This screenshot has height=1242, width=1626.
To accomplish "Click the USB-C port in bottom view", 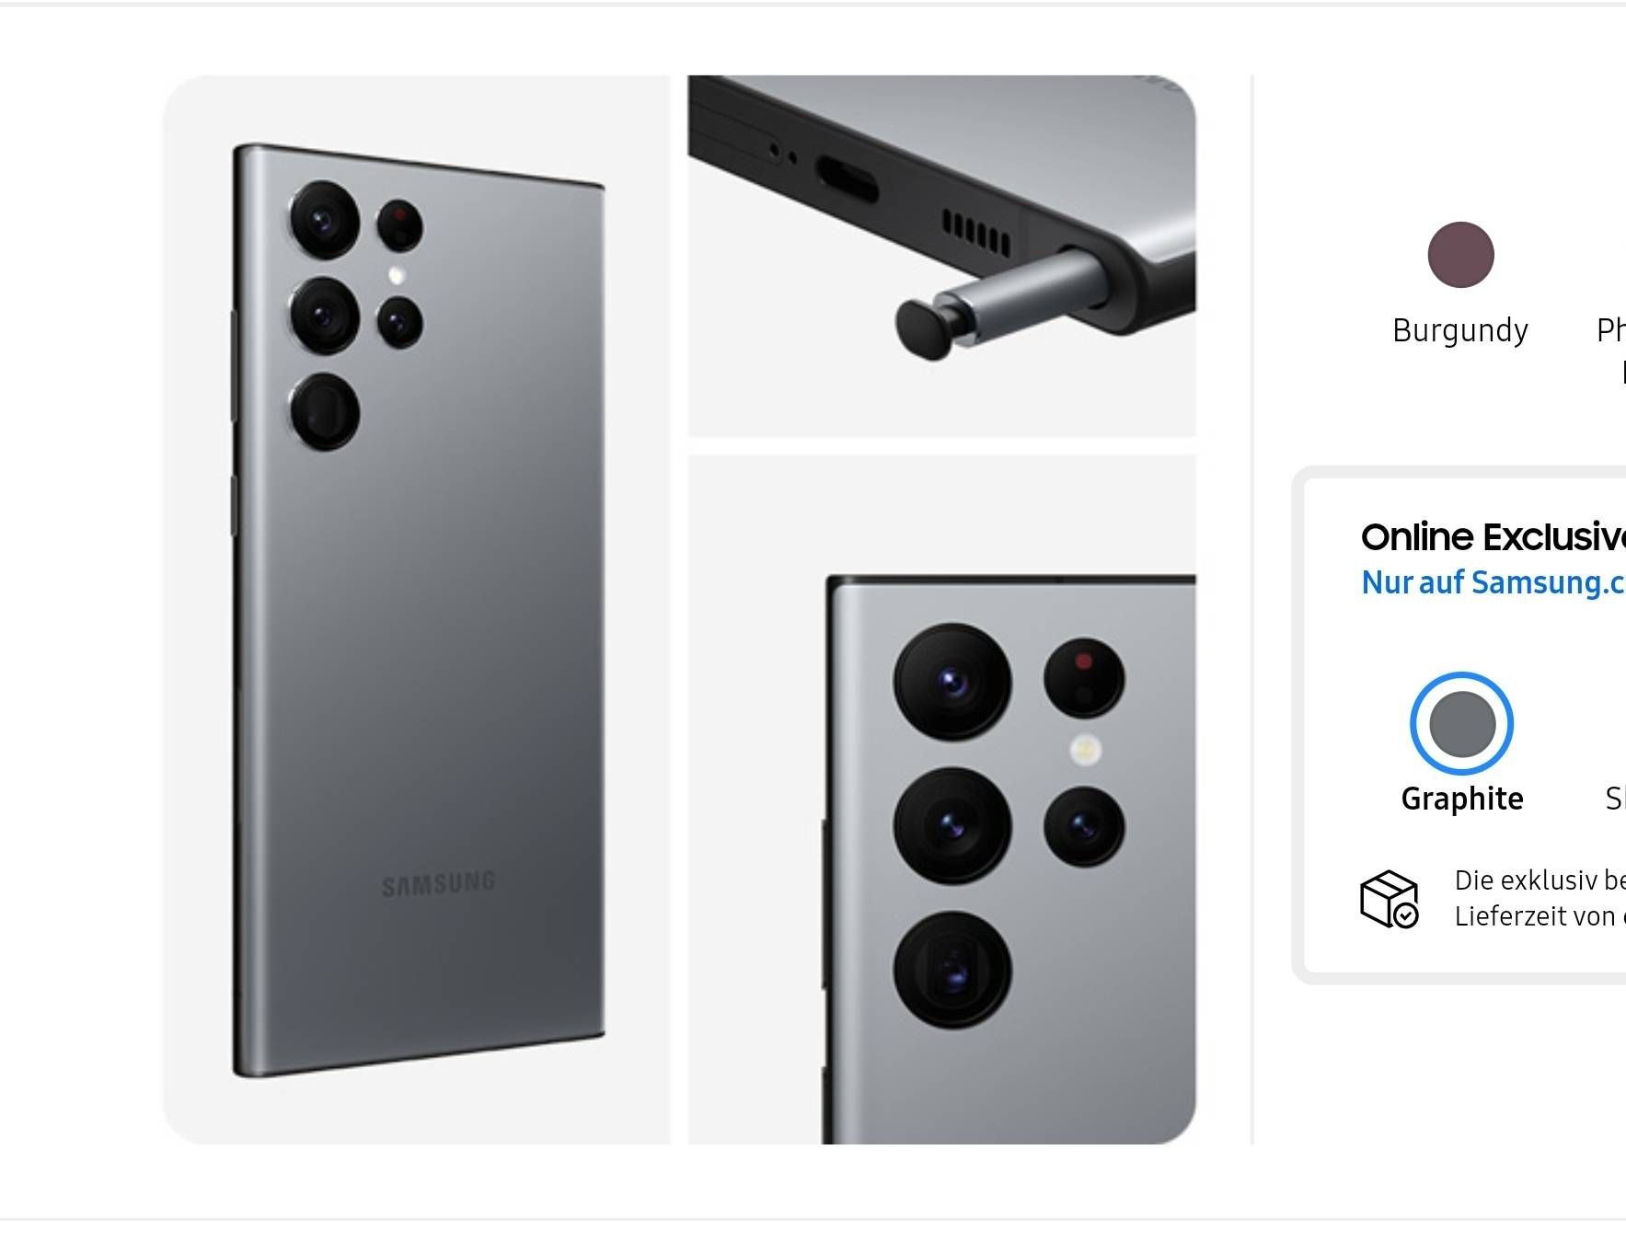I will click(x=848, y=178).
